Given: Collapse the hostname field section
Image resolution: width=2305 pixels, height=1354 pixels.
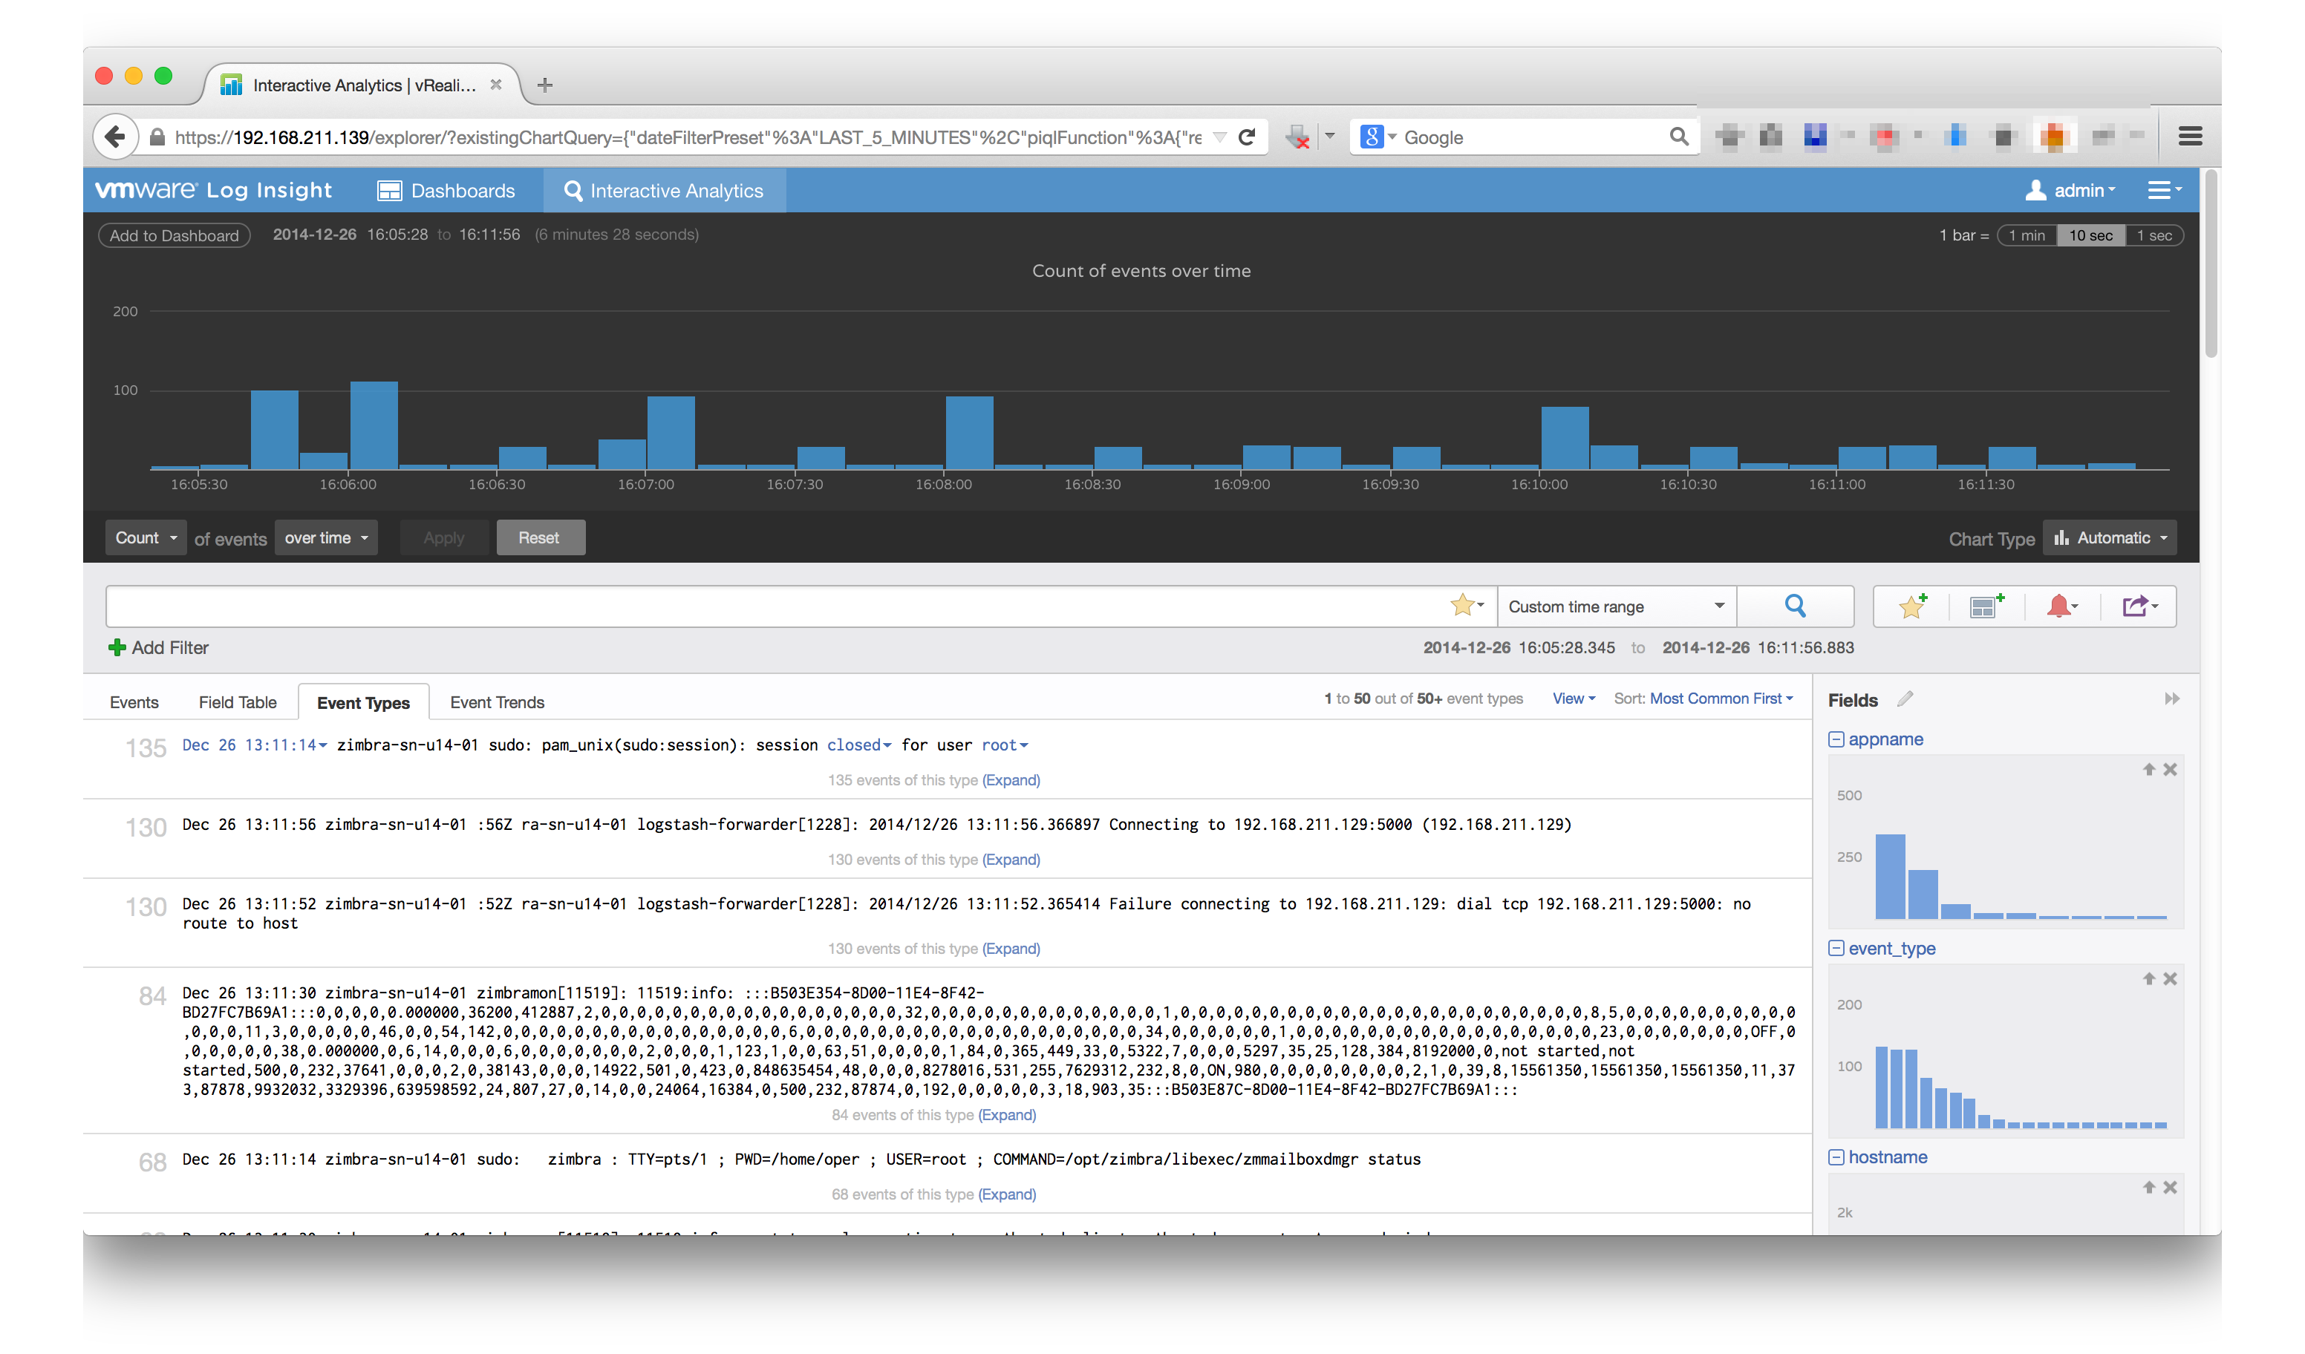Looking at the screenshot, I should pos(1836,1157).
